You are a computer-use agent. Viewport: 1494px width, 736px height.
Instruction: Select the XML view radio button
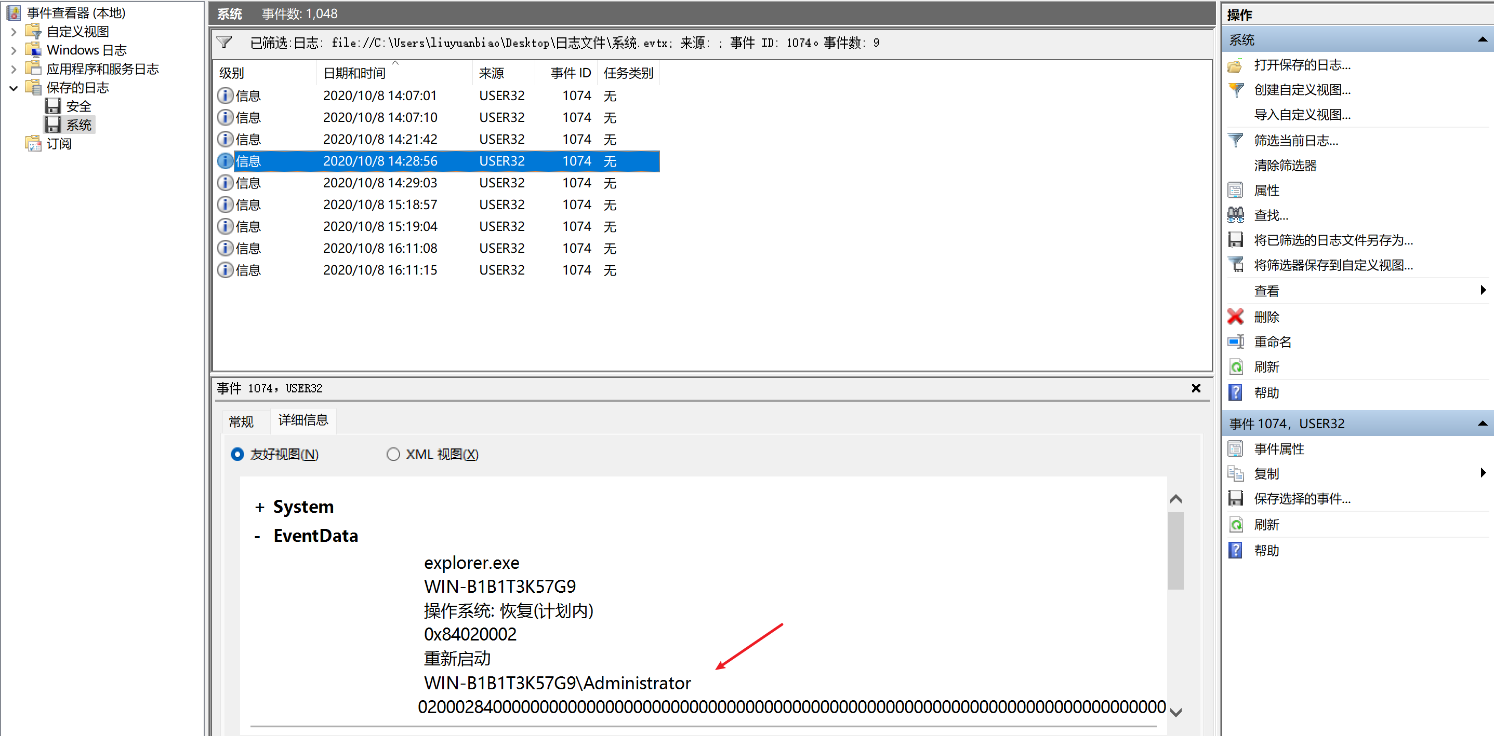pos(393,454)
